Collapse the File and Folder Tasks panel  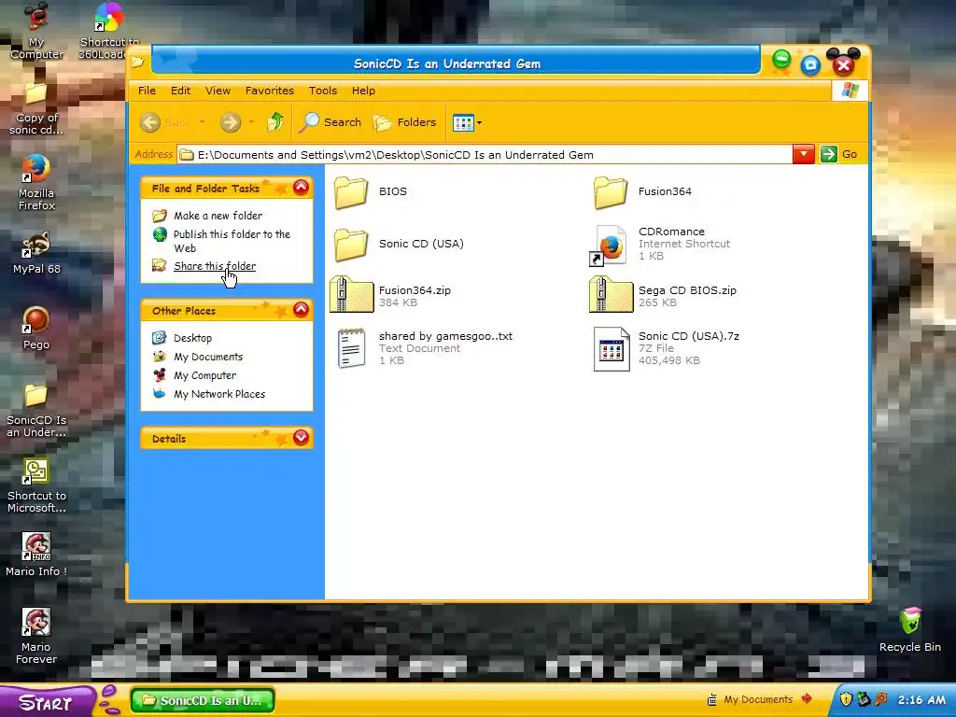301,187
